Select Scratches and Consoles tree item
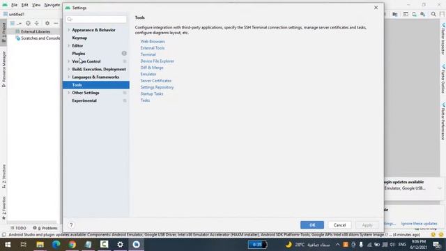This screenshot has height=251, width=446. 38,38
